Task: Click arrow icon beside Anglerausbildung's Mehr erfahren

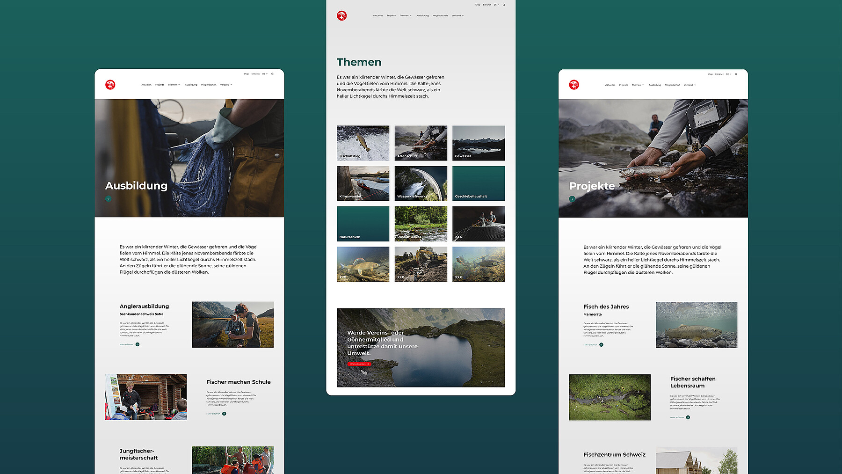Action: (x=138, y=344)
